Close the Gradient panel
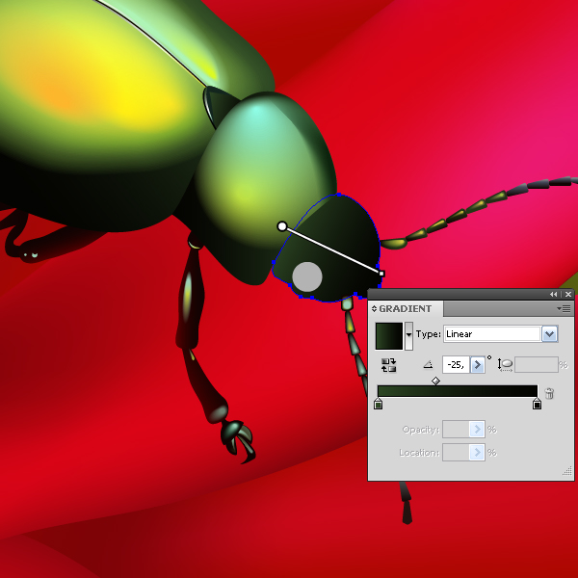The width and height of the screenshot is (578, 578). [x=568, y=294]
